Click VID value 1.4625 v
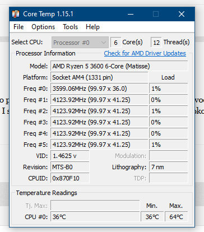 pyautogui.click(x=70, y=156)
